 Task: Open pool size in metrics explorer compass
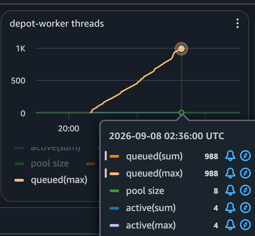[245, 190]
